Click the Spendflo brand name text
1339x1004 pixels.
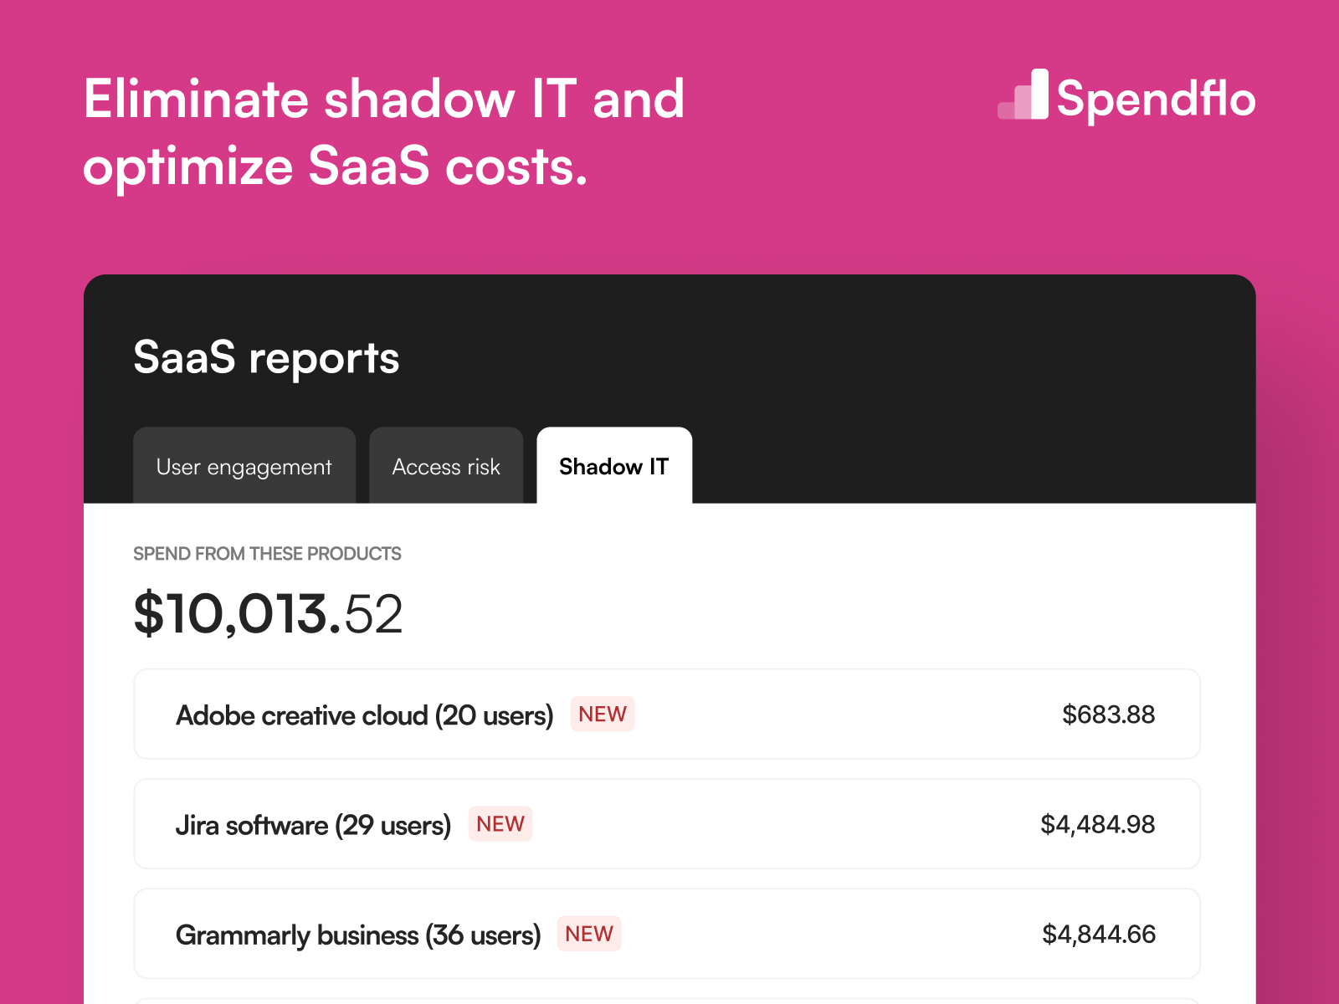tap(1157, 100)
